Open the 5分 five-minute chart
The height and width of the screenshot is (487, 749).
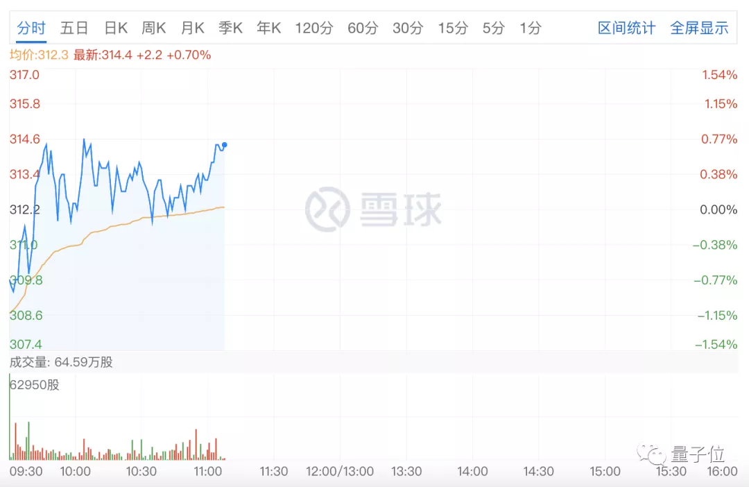(493, 28)
